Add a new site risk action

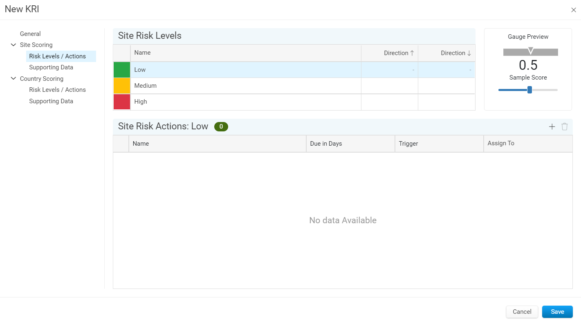(552, 126)
